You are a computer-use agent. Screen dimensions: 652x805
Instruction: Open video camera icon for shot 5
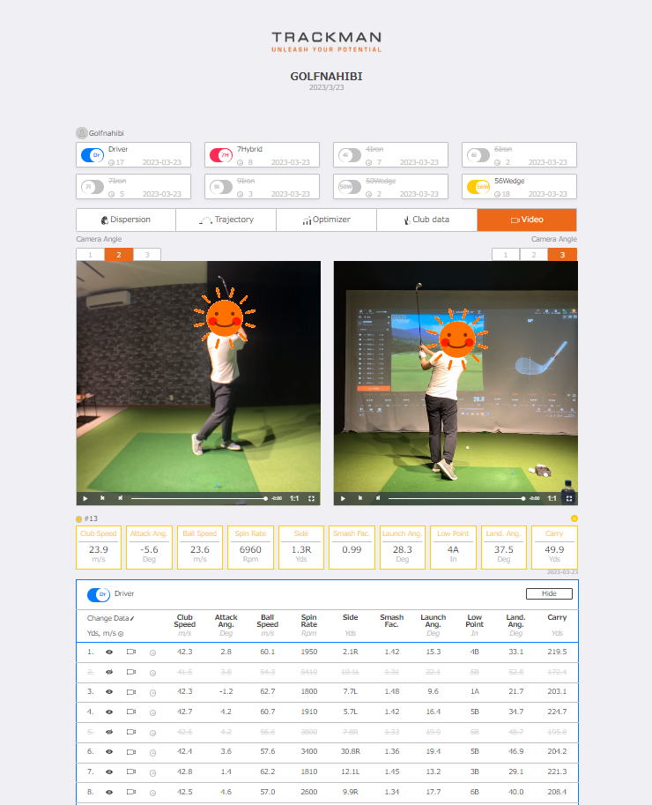(x=131, y=732)
